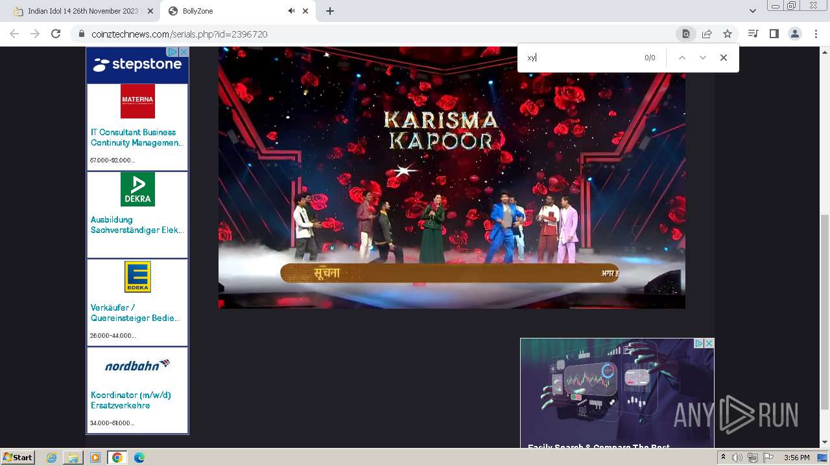Open the Windows Start menu
The image size is (830, 466).
(18, 458)
